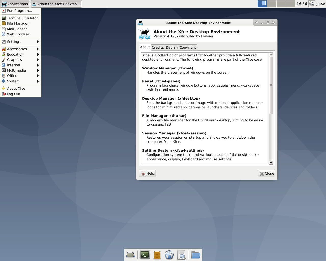Click the Help button
This screenshot has height=261, width=326.
[x=147, y=174]
